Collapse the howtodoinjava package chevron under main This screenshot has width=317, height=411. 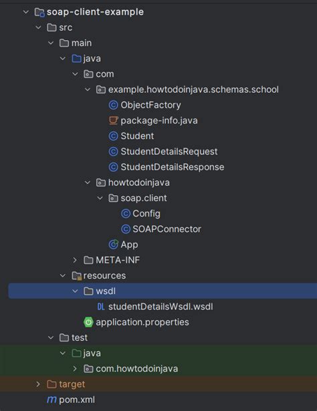(x=88, y=182)
